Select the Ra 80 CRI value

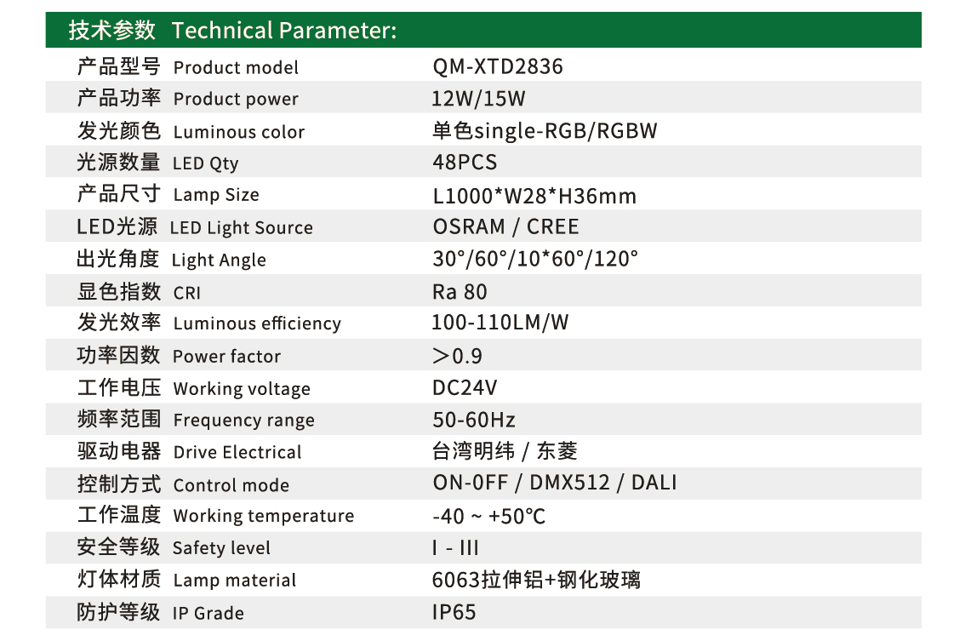pos(460,292)
